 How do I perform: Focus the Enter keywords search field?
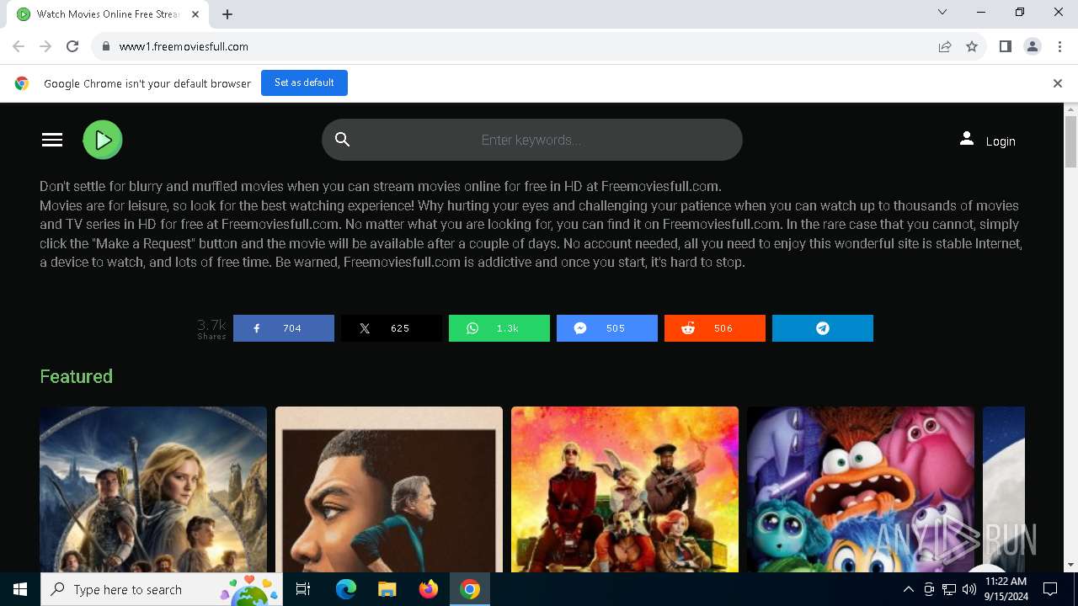[x=531, y=140]
